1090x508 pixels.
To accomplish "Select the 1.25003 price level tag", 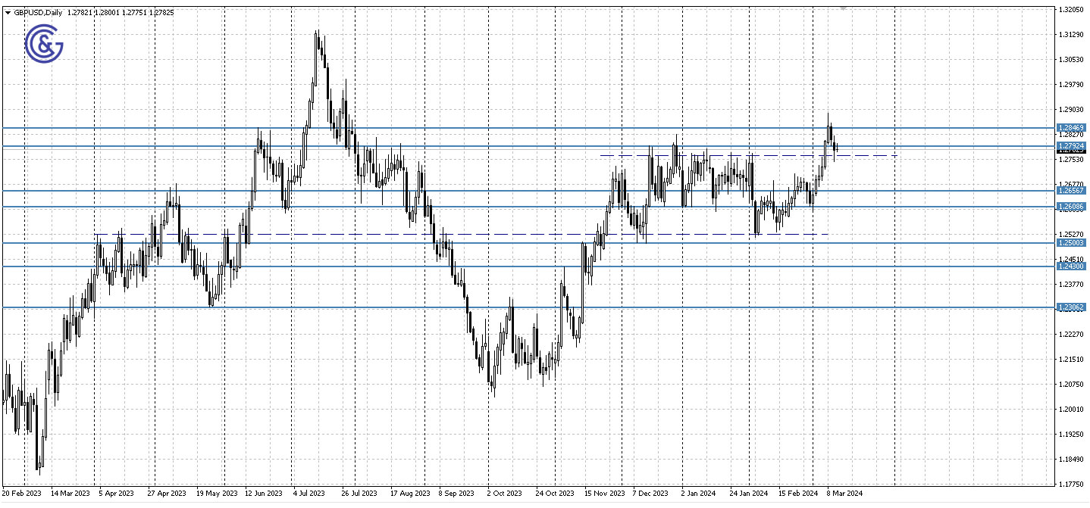I will coord(1071,242).
